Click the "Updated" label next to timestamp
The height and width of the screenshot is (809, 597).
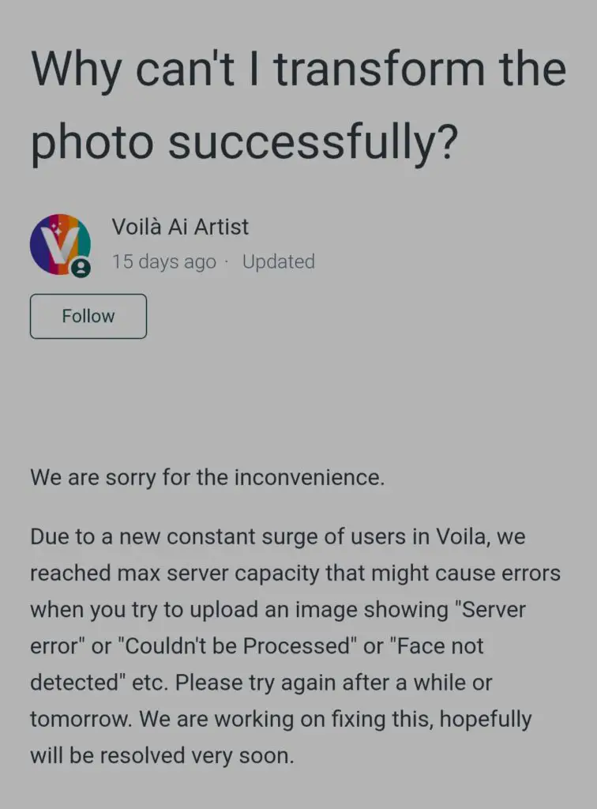(279, 262)
